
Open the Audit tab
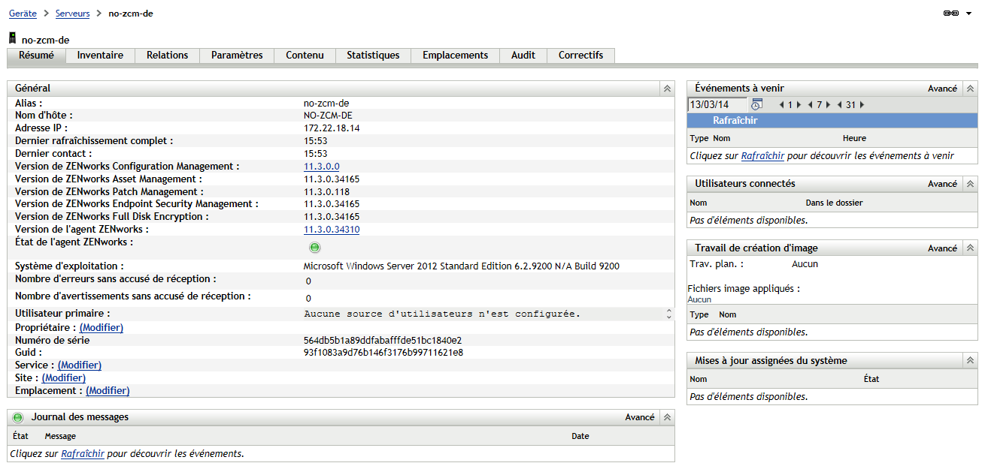[523, 56]
